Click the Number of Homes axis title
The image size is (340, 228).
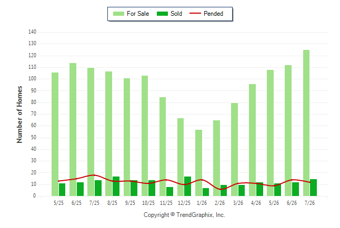(19, 115)
